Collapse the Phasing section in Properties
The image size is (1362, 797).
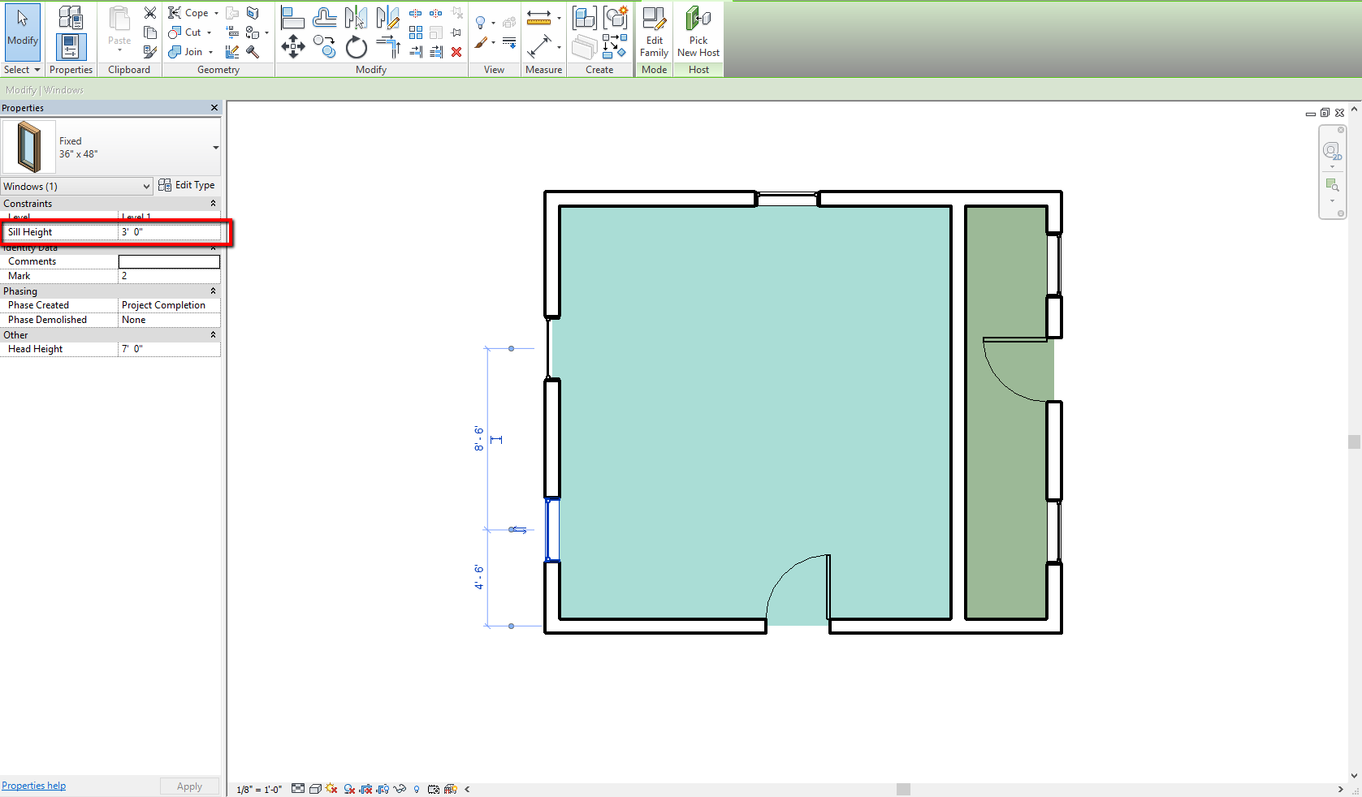[x=212, y=291]
